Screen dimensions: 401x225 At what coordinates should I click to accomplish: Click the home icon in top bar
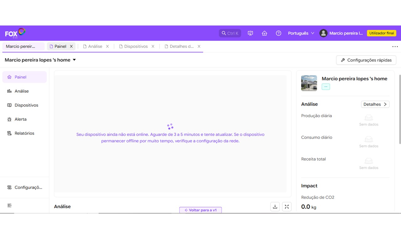click(264, 33)
